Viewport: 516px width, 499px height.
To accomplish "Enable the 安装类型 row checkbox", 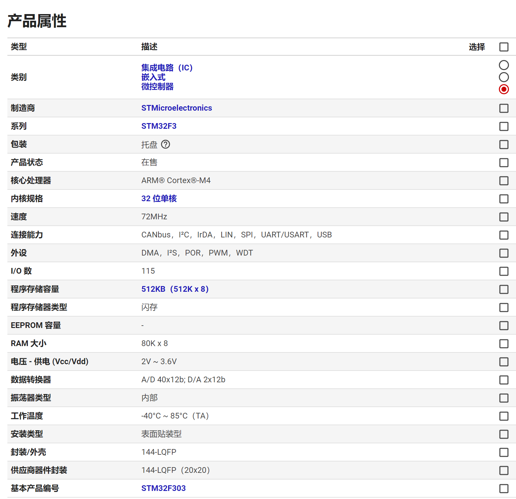I will (x=504, y=434).
